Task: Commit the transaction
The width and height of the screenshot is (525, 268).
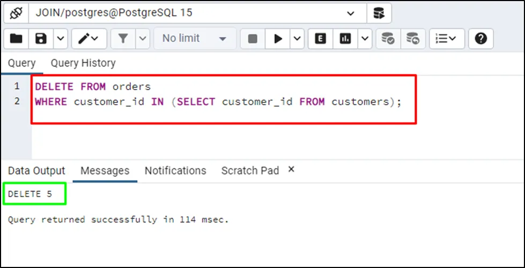Action: click(388, 39)
